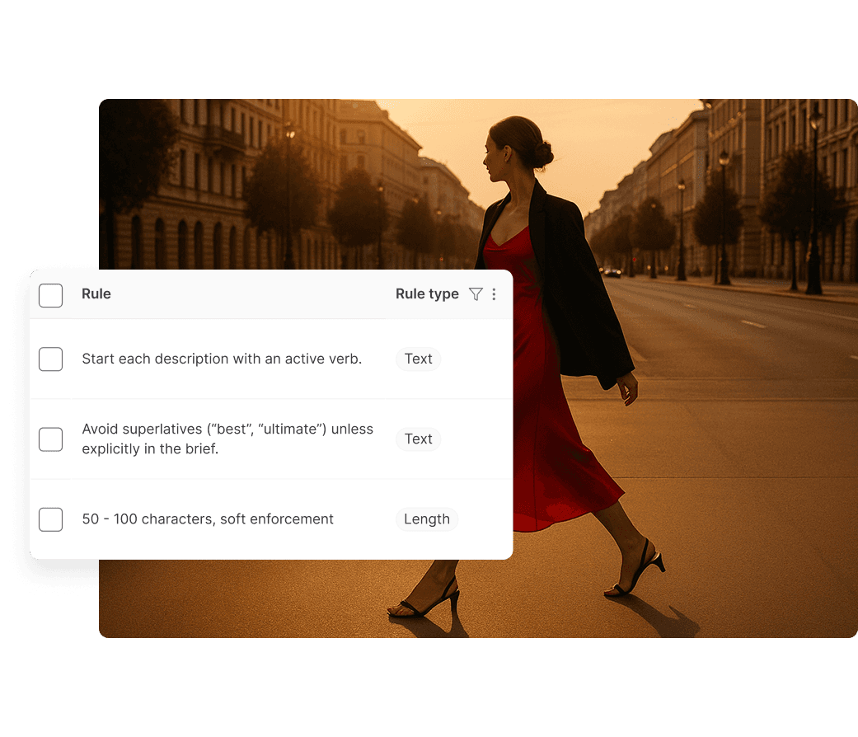Click the Length tag
This screenshot has height=737, width=858.
coord(427,519)
